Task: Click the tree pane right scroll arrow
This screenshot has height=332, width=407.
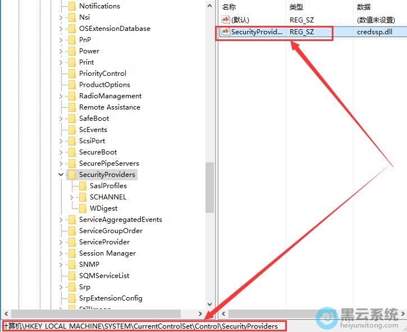Action: click(200, 313)
